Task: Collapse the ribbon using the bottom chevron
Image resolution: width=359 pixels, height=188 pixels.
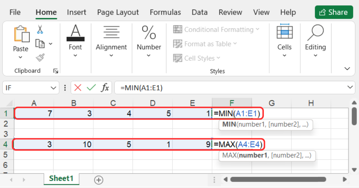Action: pos(347,68)
